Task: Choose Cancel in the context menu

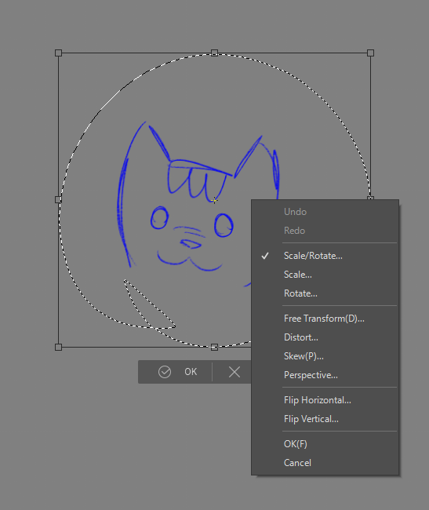Action: click(325, 463)
